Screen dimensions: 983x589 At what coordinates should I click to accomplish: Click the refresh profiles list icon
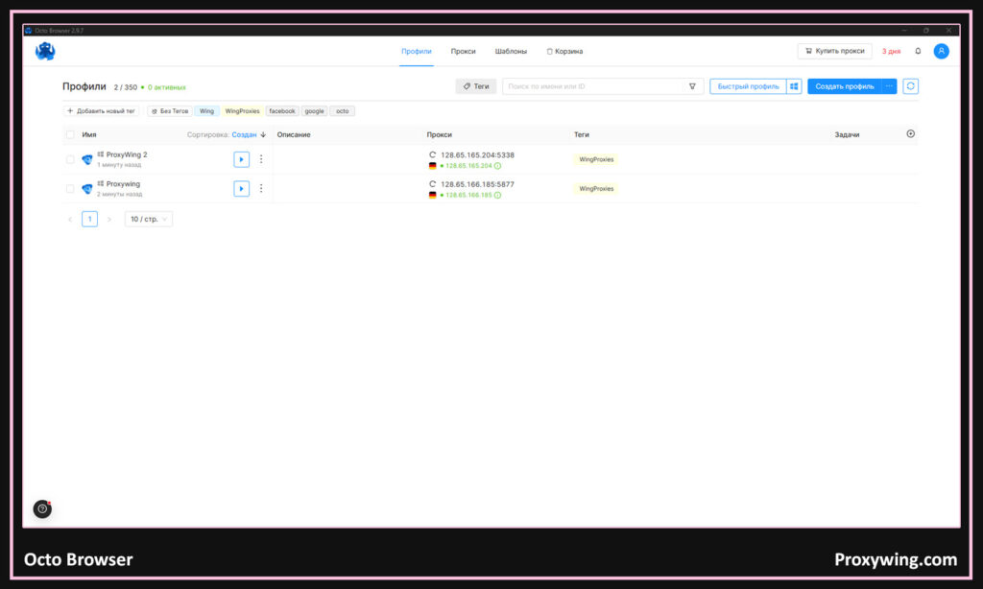point(910,86)
